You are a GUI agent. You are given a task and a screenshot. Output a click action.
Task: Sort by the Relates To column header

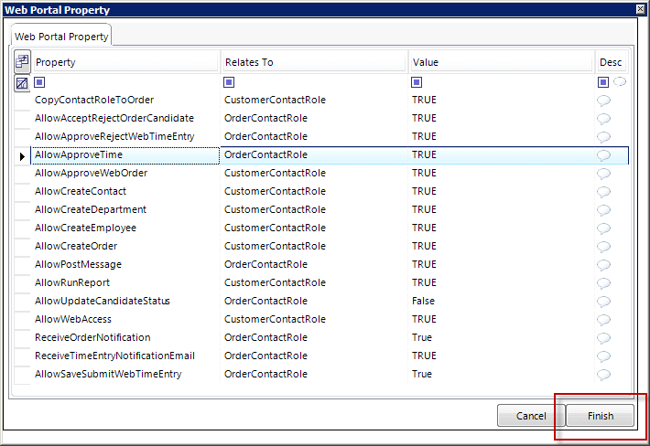coord(313,62)
